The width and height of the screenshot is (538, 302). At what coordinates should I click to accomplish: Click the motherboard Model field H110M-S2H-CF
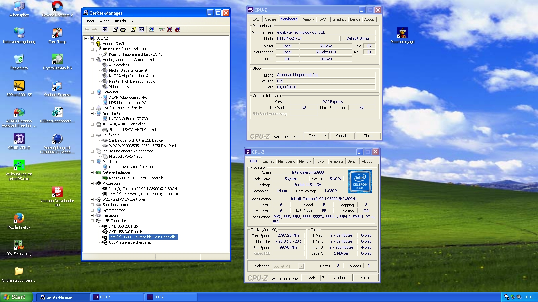(x=307, y=39)
